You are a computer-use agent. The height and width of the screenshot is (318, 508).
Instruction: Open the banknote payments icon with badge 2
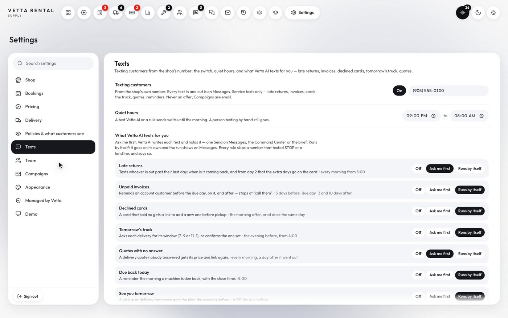132,13
